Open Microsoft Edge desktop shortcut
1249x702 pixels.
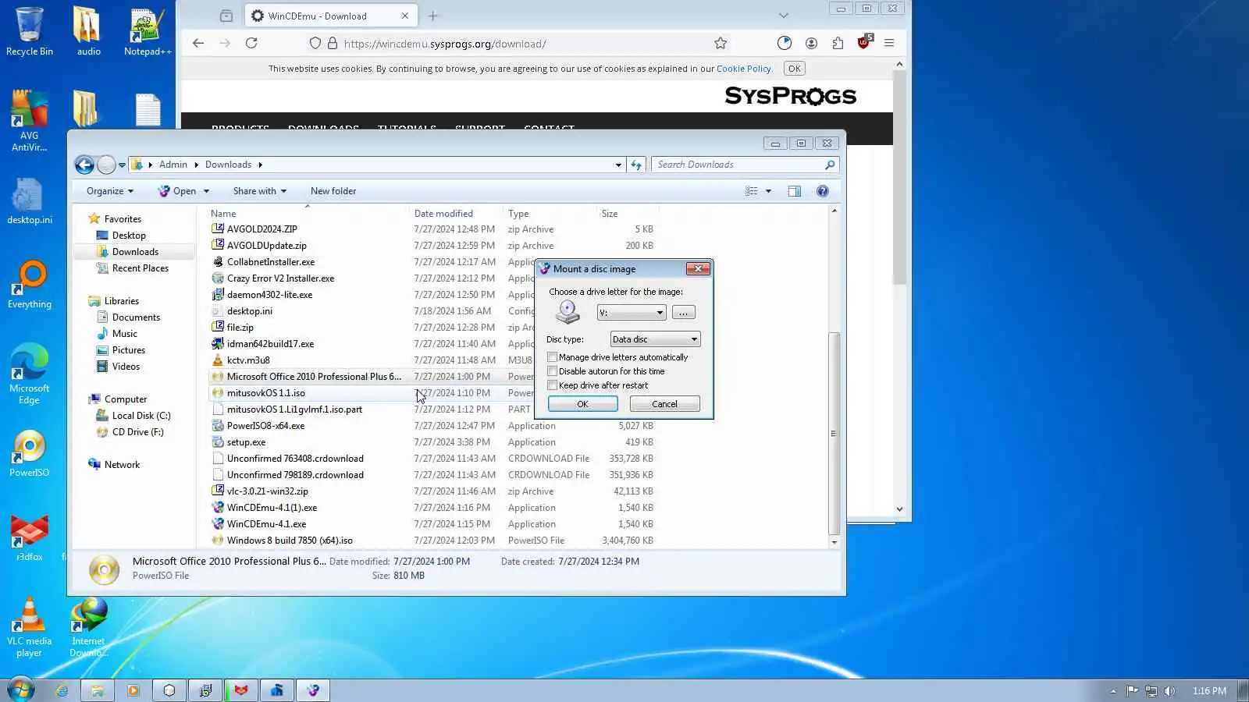(x=29, y=374)
